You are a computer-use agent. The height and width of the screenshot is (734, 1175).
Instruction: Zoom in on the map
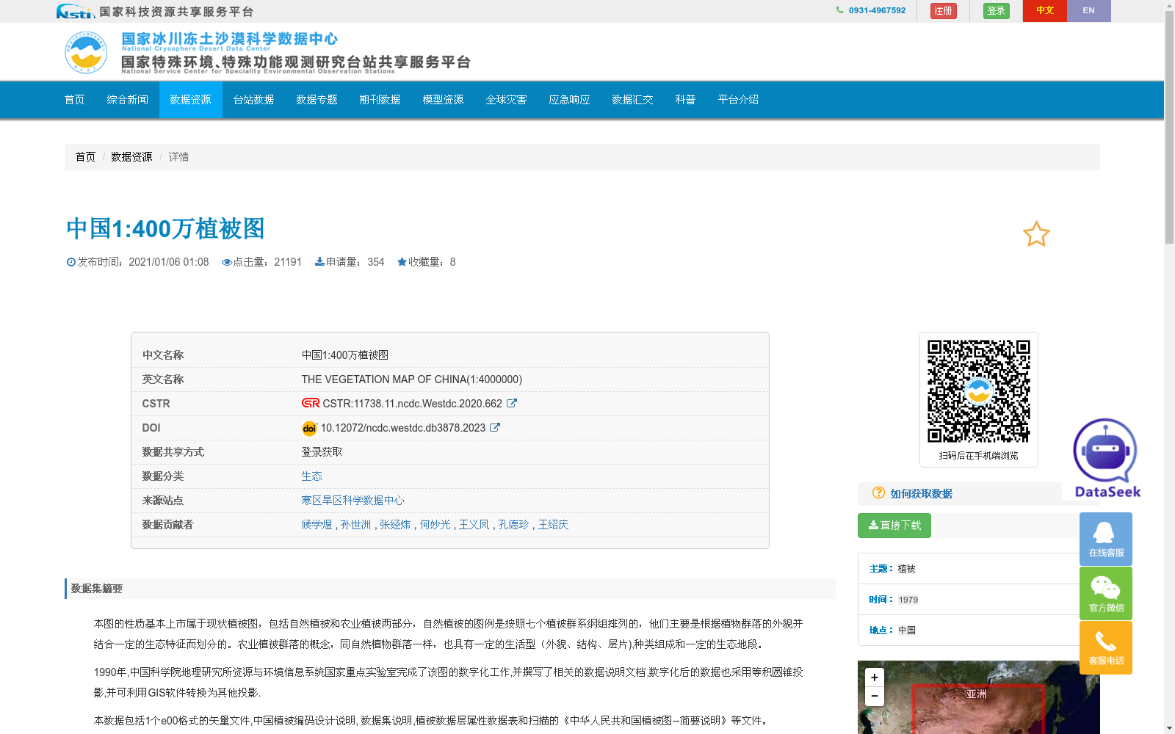click(x=875, y=677)
